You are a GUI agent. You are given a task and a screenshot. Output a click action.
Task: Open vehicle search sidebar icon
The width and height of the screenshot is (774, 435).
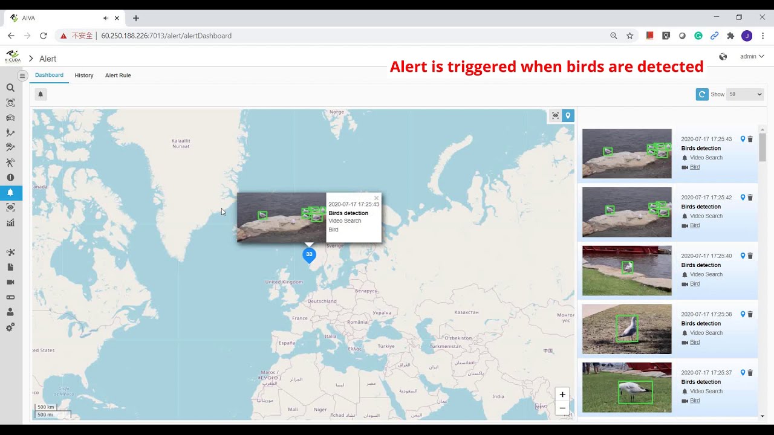(10, 118)
